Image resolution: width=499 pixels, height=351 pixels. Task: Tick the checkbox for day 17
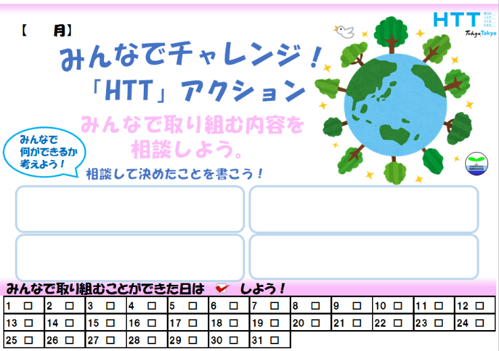(192, 323)
